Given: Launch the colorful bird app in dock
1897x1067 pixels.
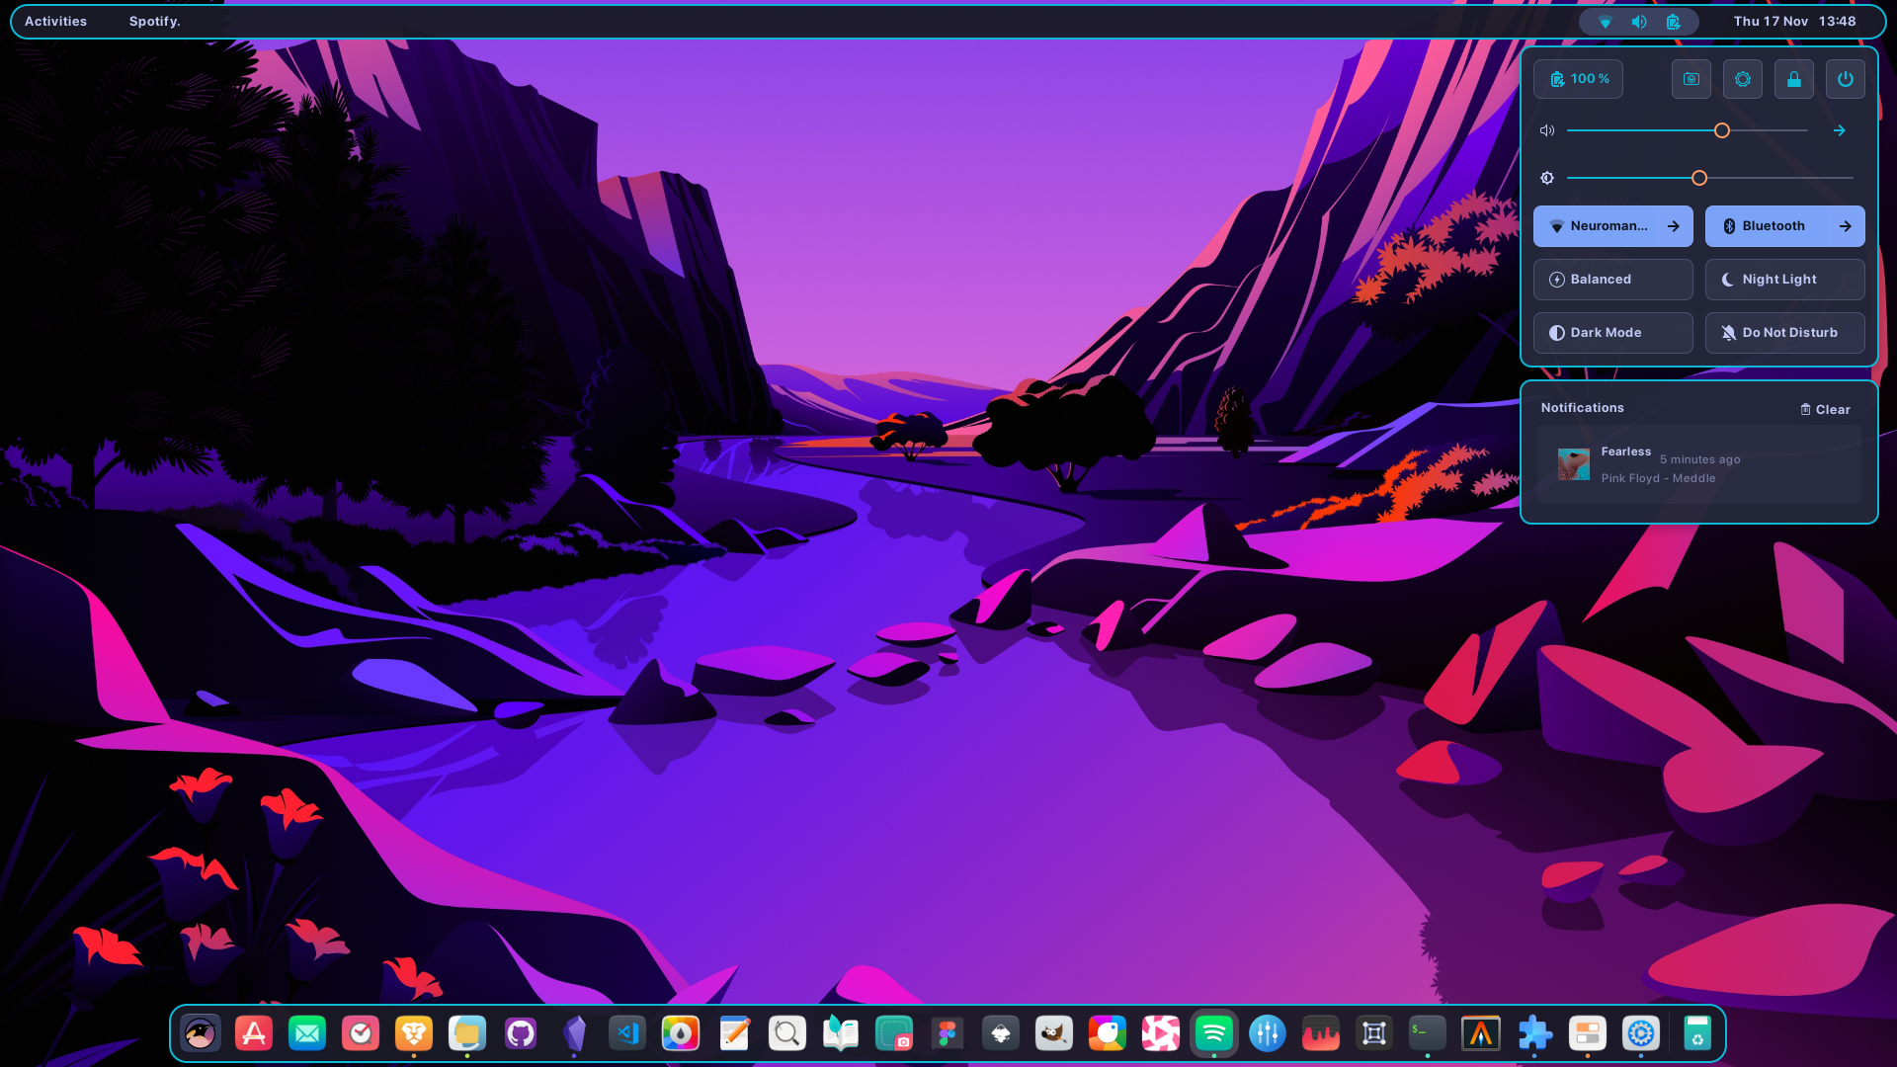Looking at the screenshot, I should coord(1108,1033).
